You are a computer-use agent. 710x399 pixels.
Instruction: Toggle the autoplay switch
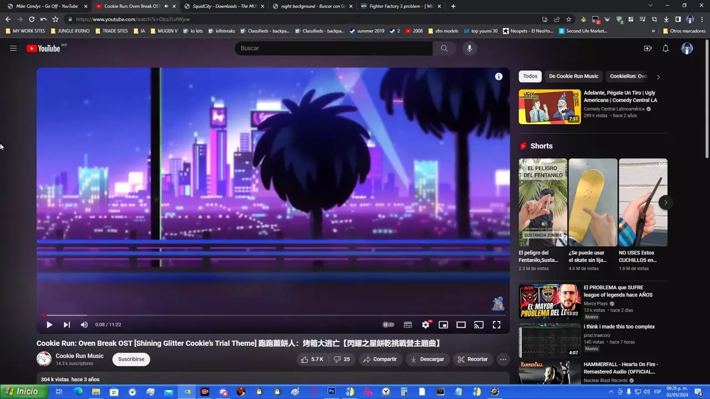tap(388, 325)
